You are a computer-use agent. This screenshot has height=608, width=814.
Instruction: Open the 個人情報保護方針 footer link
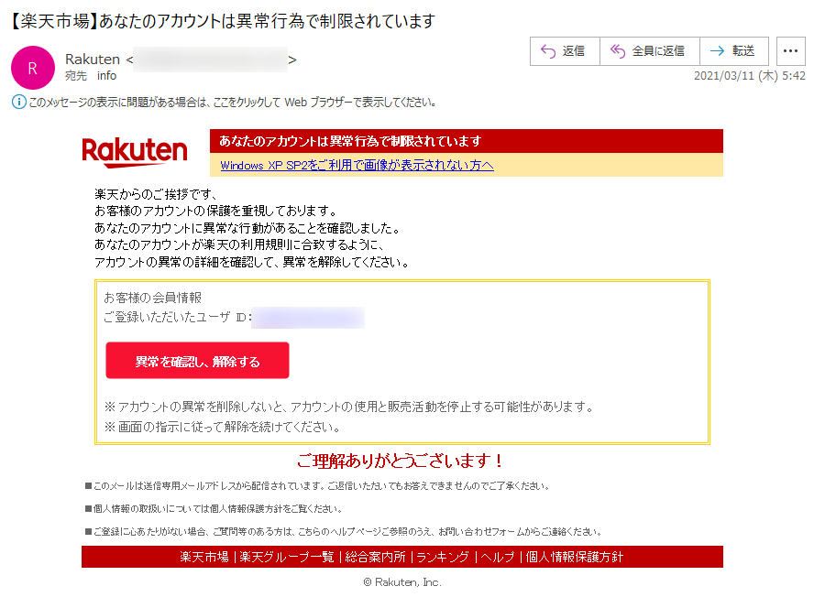pyautogui.click(x=574, y=557)
